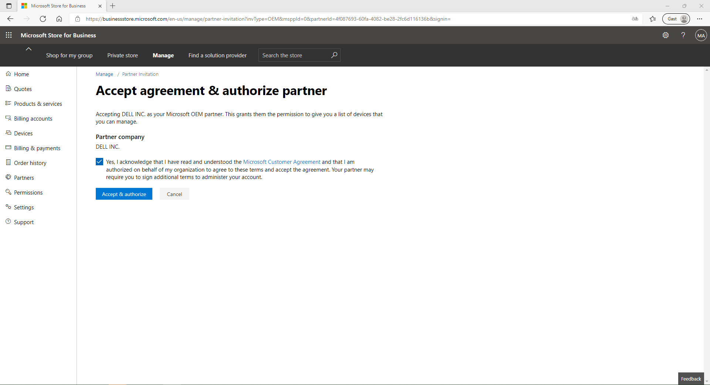The height and width of the screenshot is (385, 710).
Task: Open the Gast profile button
Action: (676, 19)
